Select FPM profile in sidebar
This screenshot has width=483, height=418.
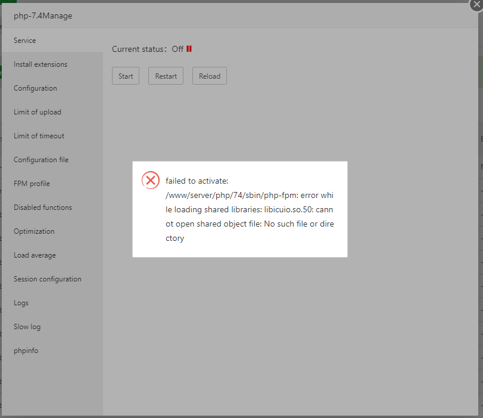coord(32,184)
